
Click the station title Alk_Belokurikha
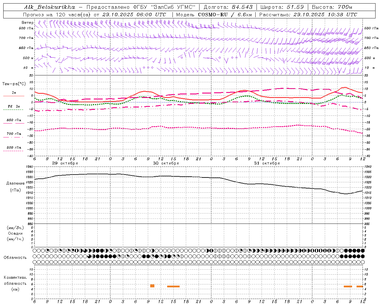pyautogui.click(x=50, y=7)
